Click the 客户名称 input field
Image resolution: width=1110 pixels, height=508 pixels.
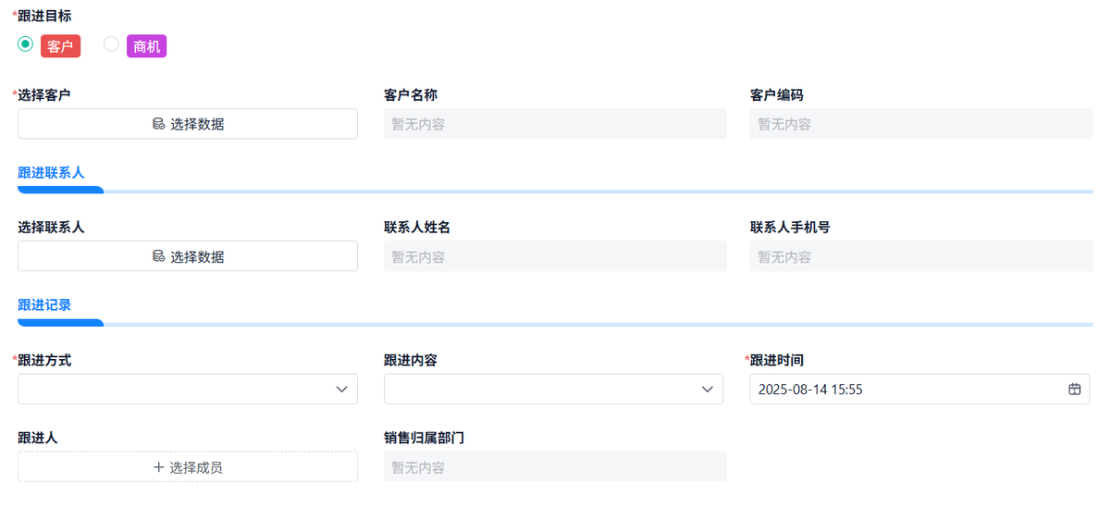[555, 124]
